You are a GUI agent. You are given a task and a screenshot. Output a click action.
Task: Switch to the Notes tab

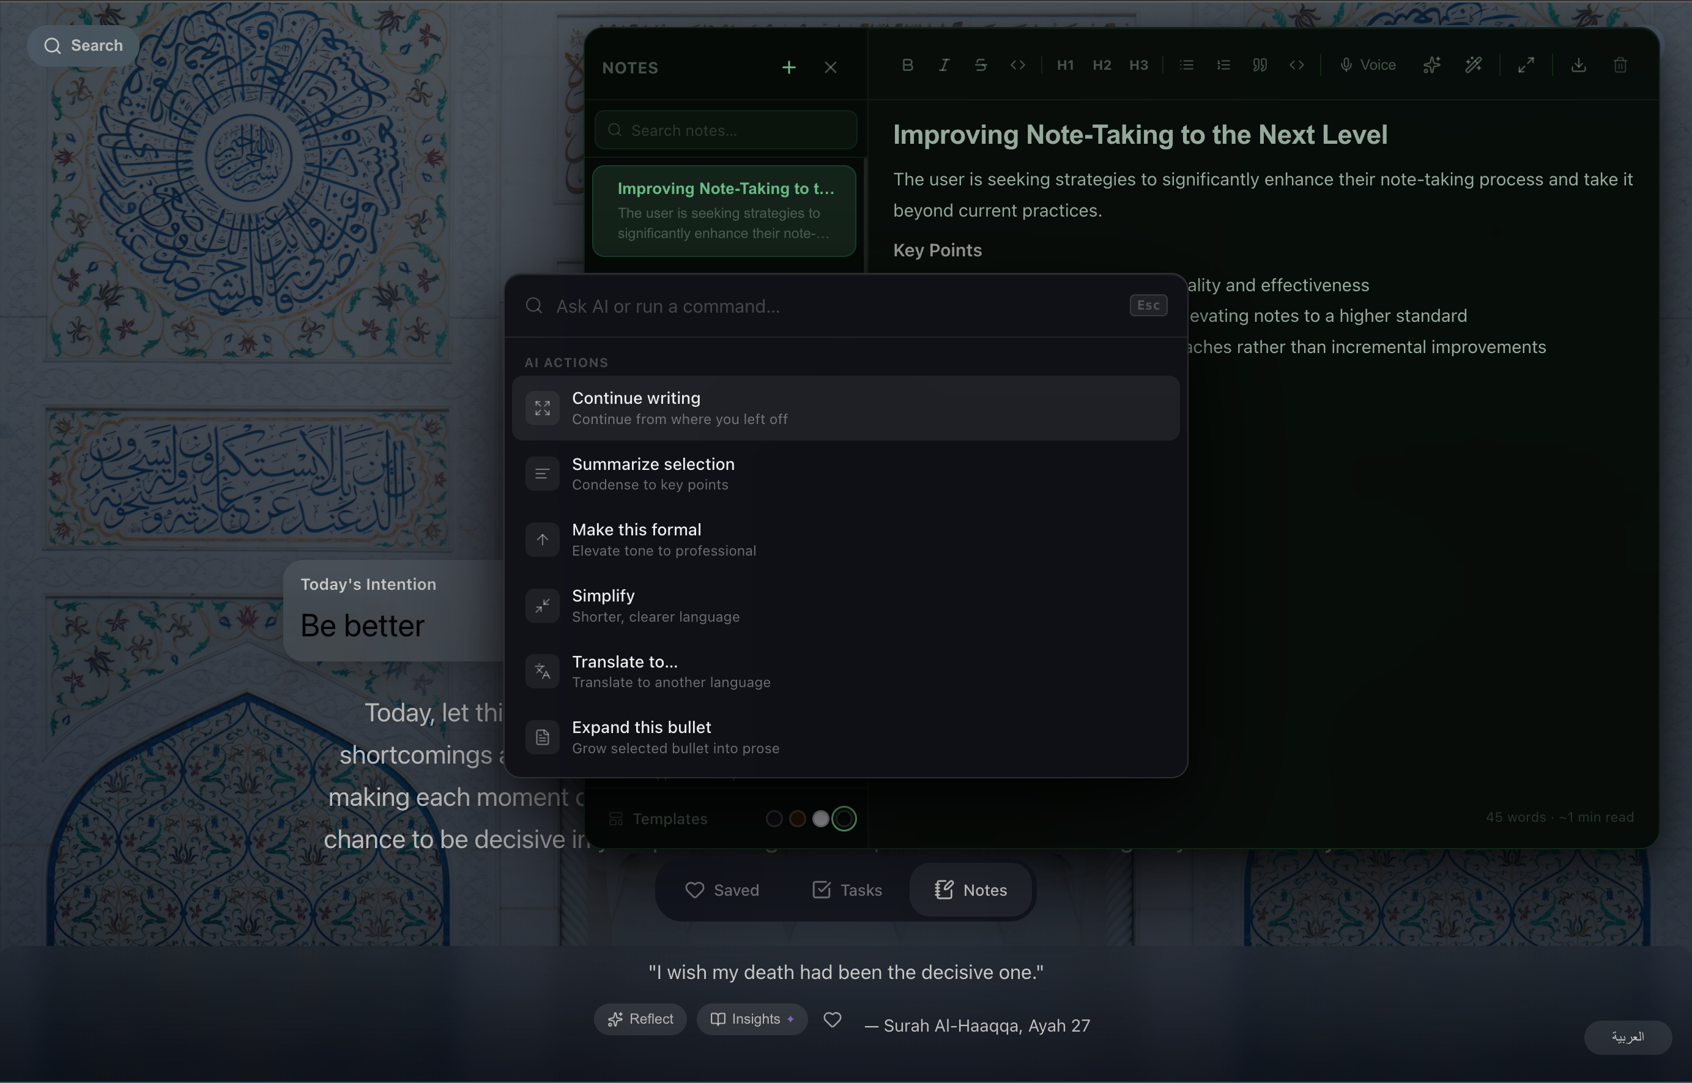click(x=971, y=890)
